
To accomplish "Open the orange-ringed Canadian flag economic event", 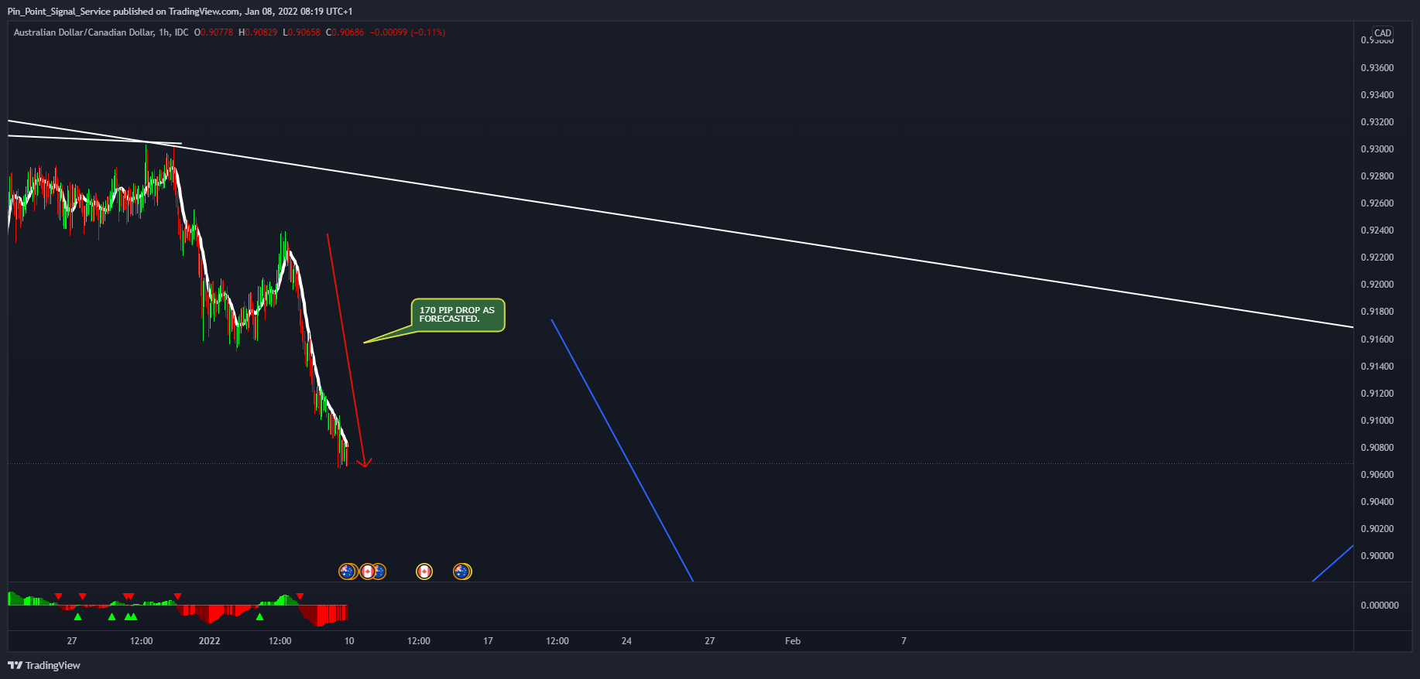I will 368,572.
